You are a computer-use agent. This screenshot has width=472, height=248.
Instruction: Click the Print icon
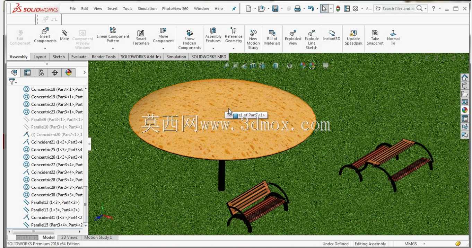[297, 9]
